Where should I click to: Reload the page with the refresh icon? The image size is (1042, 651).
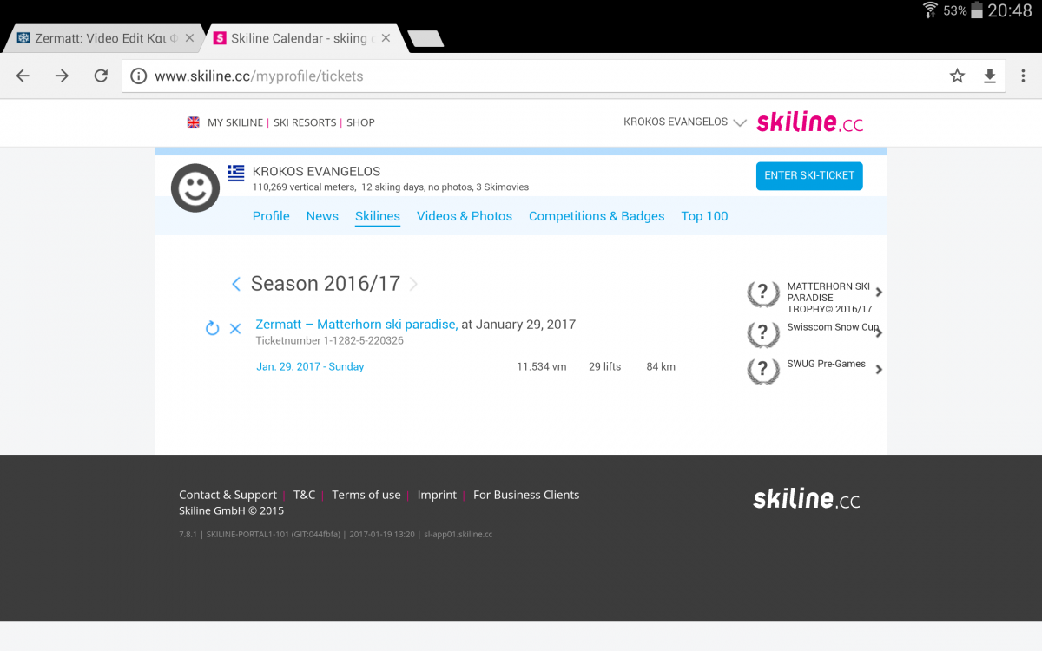(101, 76)
